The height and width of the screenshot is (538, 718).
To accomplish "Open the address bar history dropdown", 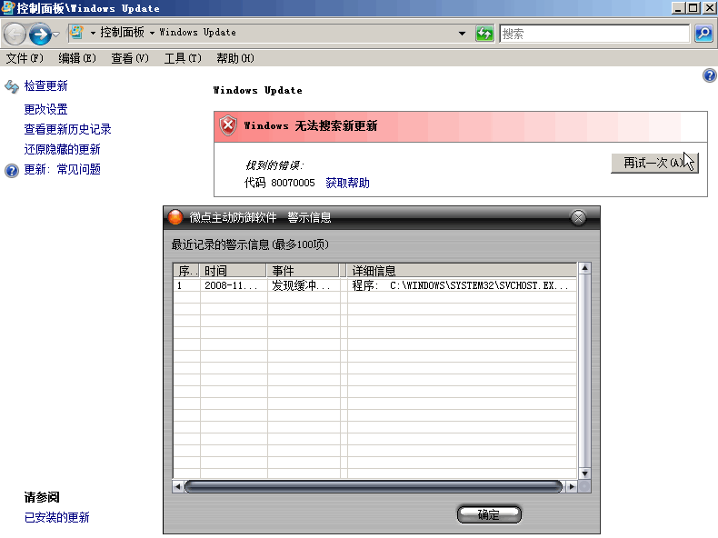I will [462, 33].
